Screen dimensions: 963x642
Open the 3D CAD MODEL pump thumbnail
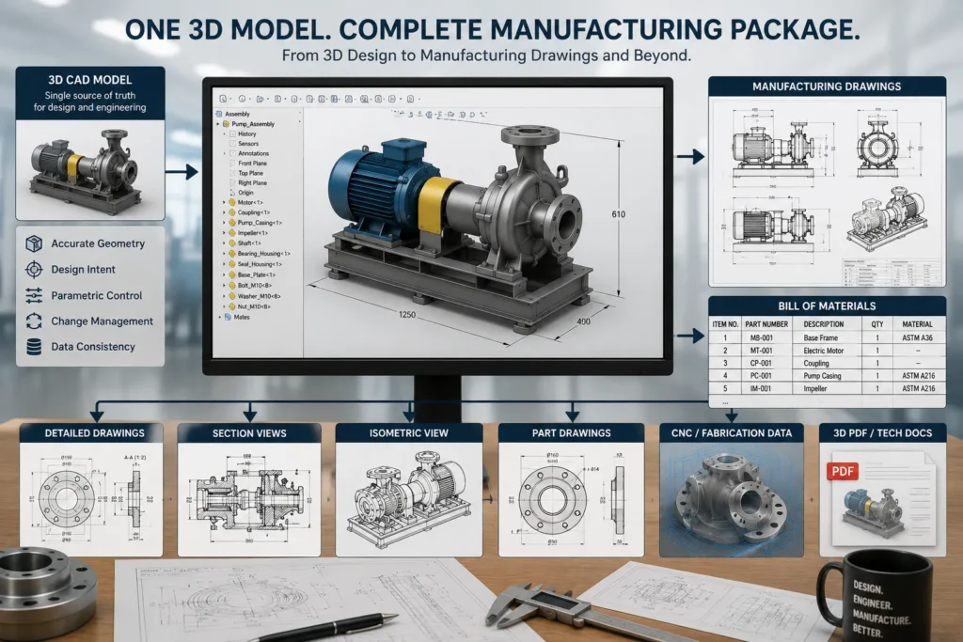[x=90, y=169]
